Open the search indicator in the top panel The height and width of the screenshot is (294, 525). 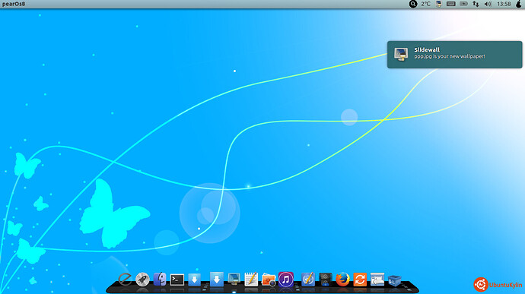413,4
